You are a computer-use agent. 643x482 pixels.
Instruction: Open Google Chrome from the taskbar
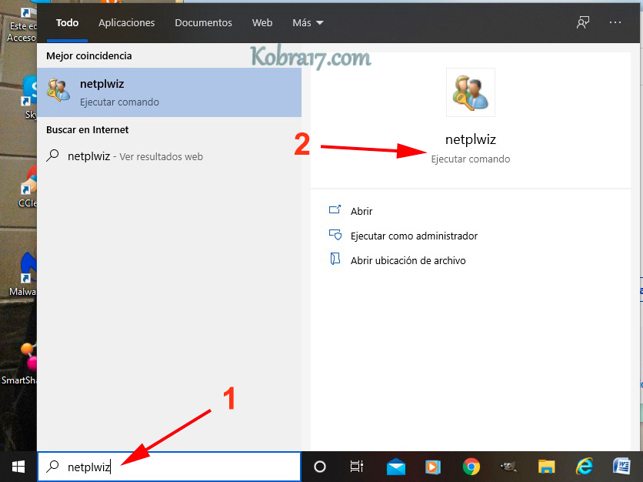click(471, 467)
